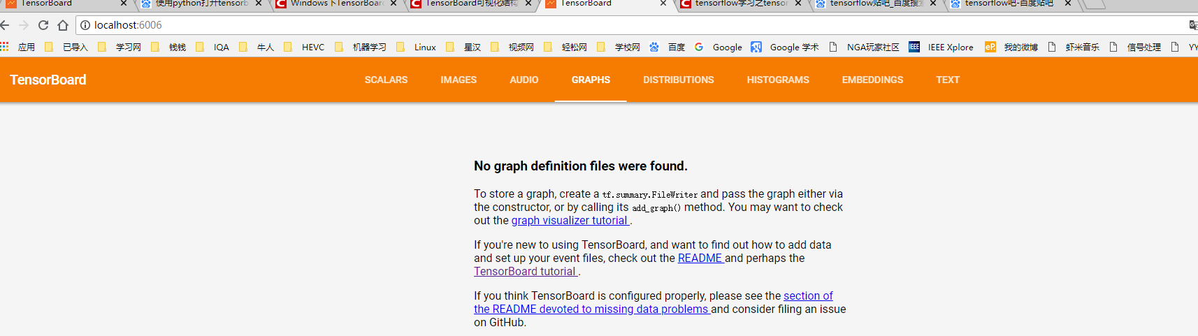Switch to the HISTOGRAMS tab
1198x336 pixels.
coord(778,80)
